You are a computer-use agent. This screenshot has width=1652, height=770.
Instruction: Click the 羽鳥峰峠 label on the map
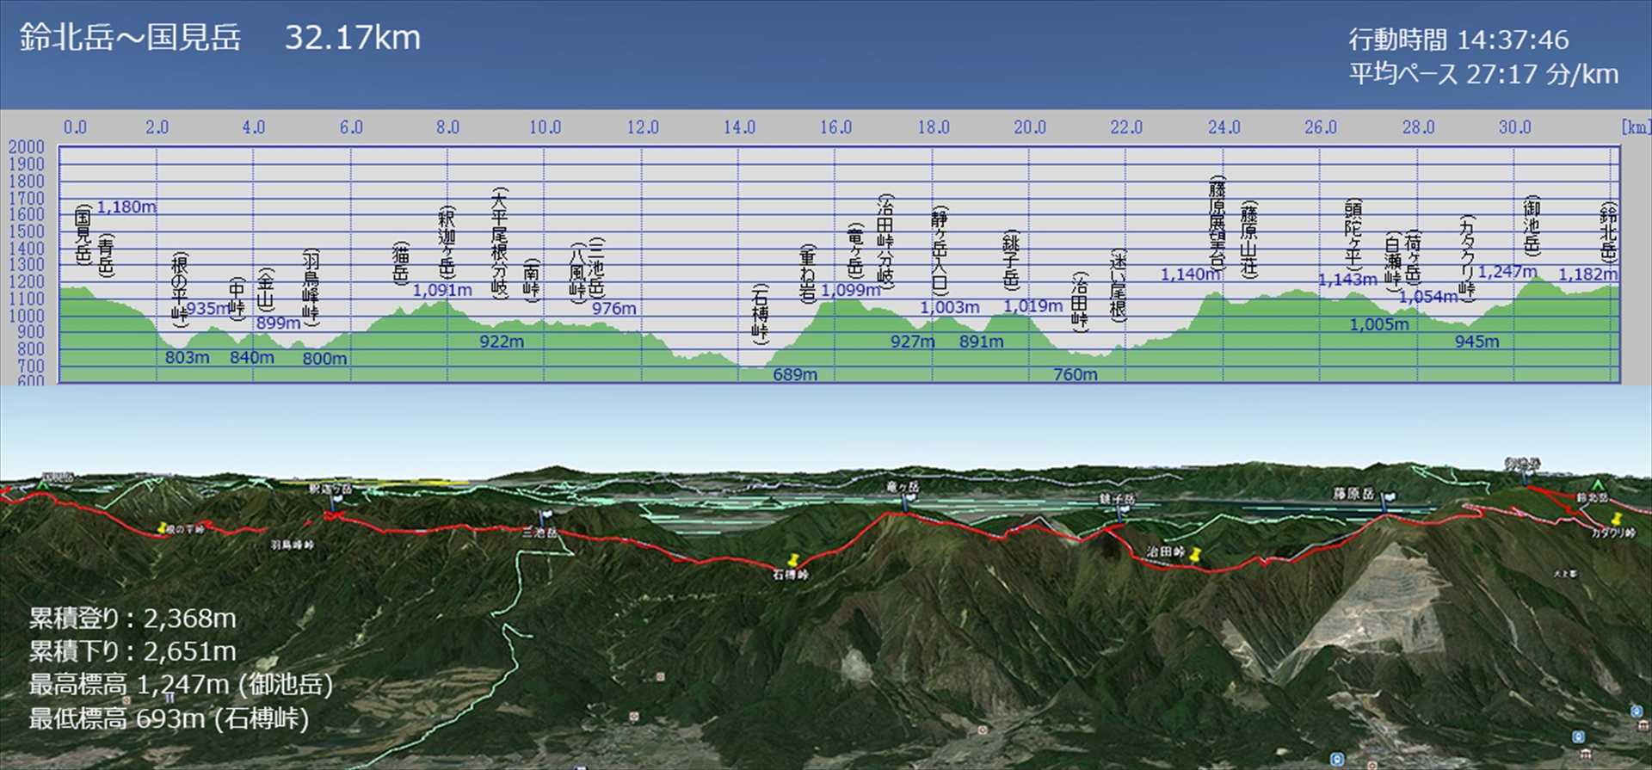293,545
